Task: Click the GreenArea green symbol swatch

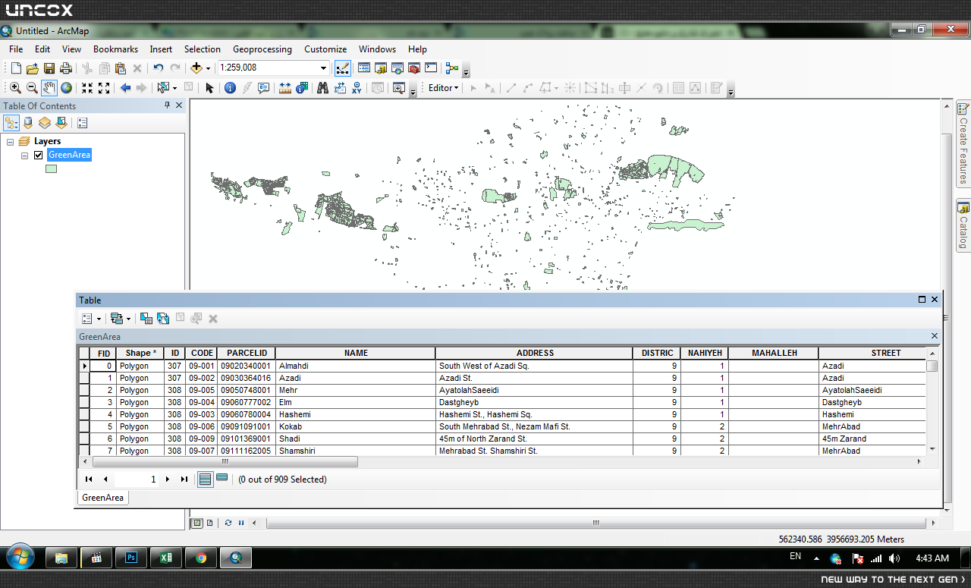Action: coord(51,169)
